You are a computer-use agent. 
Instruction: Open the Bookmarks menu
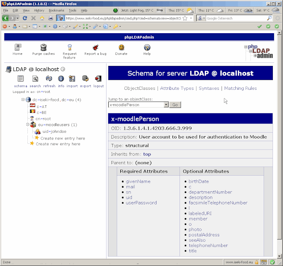(56, 11)
